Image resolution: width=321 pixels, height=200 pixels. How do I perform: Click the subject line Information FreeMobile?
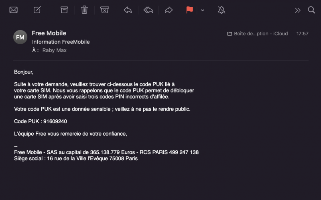(61, 42)
